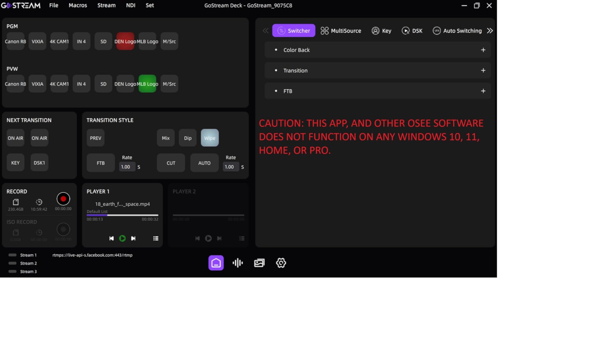Switch to the Auto Switching tab
Viewport: 601px width, 338px height.
pyautogui.click(x=457, y=31)
